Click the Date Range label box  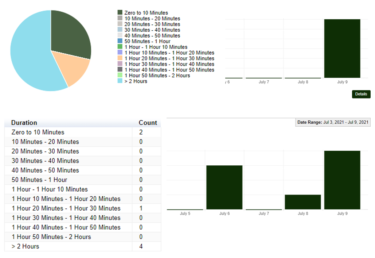(333, 122)
